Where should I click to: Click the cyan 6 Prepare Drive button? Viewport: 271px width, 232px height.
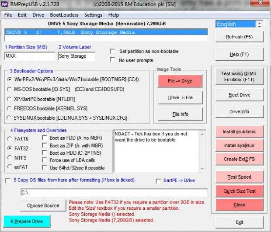point(27,221)
